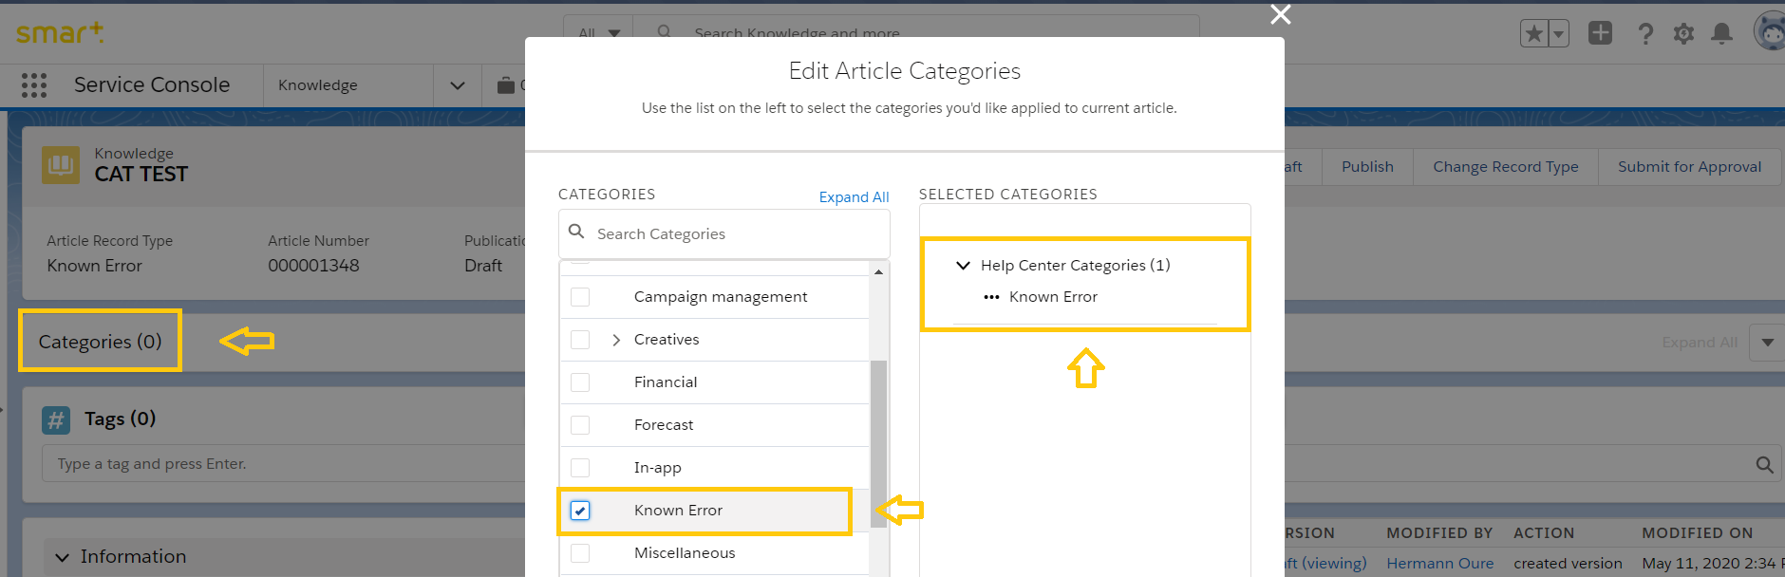This screenshot has width=1785, height=577.
Task: Click the three-dot icon beside Known Error
Action: [991, 297]
